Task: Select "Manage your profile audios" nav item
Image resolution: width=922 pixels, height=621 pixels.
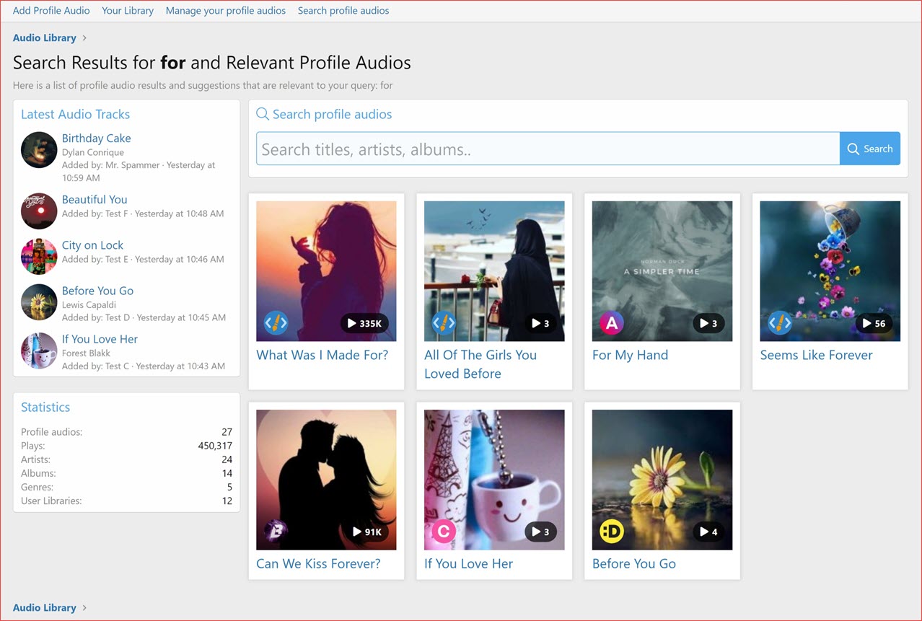Action: [x=225, y=10]
